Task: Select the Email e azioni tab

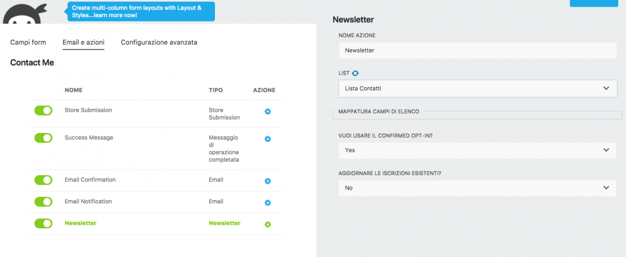Action: pyautogui.click(x=83, y=42)
